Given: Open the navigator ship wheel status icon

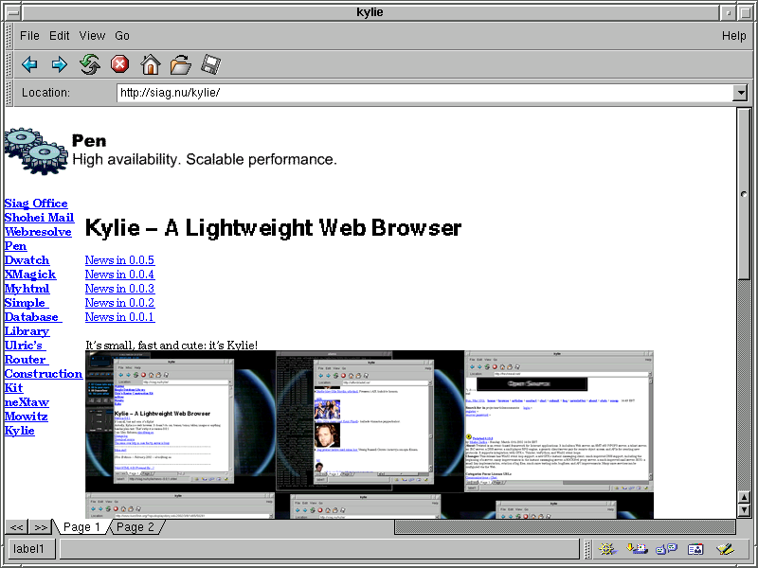Looking at the screenshot, I should point(607,549).
